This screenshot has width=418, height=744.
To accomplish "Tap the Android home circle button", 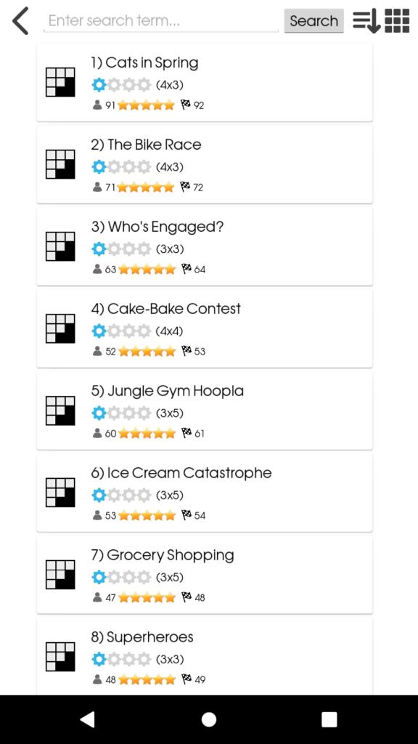I will click(208, 719).
